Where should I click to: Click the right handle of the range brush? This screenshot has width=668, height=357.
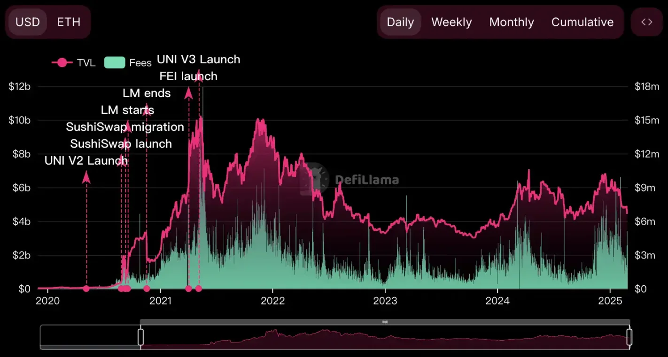[x=629, y=336]
